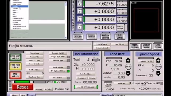
Task: Click the Zero X button
Action: tap(80, 3)
